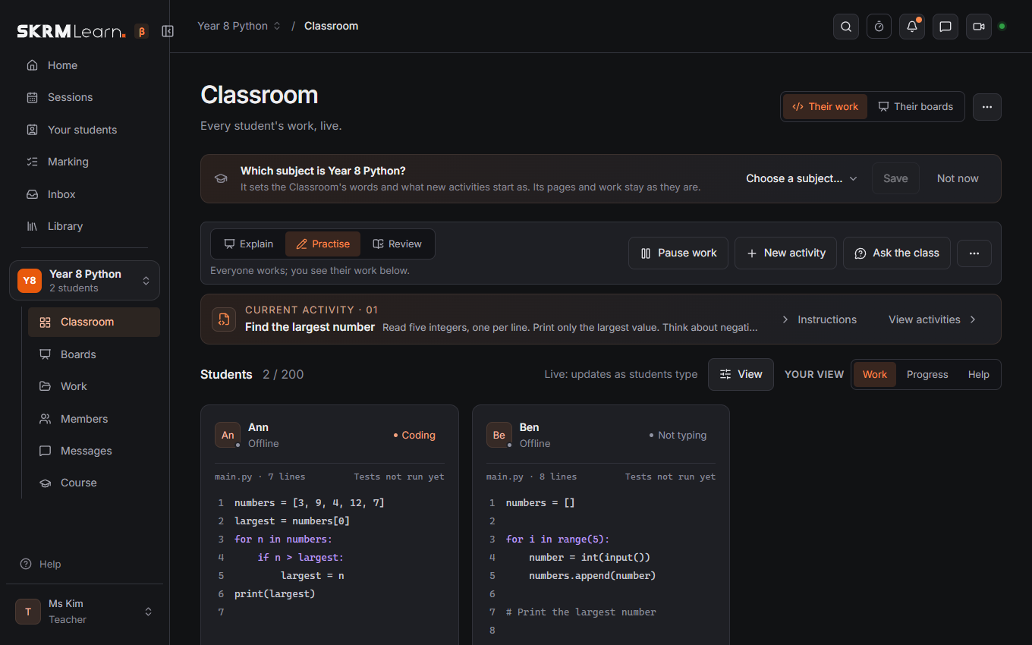This screenshot has width=1032, height=645.
Task: Open Course in class menu
Action: coord(94,483)
